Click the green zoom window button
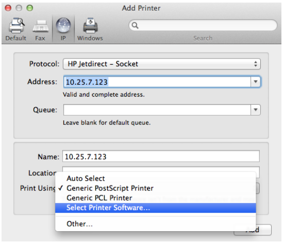The height and width of the screenshot is (243, 284). (30, 8)
